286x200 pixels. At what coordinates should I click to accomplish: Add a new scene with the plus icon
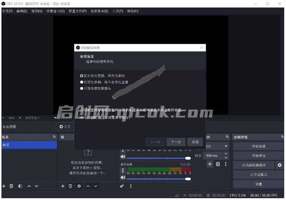[4, 186]
